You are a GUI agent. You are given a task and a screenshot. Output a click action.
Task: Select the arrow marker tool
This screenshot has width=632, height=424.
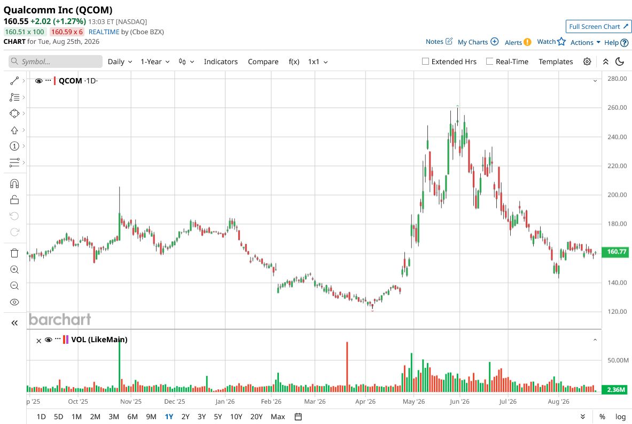[x=14, y=130]
